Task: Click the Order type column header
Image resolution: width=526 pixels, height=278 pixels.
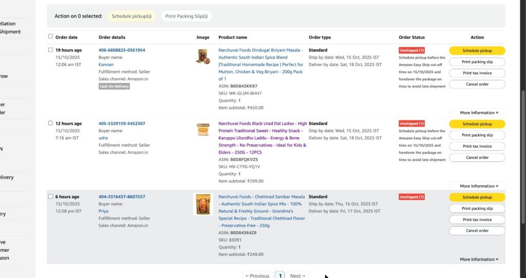Action: click(320, 38)
